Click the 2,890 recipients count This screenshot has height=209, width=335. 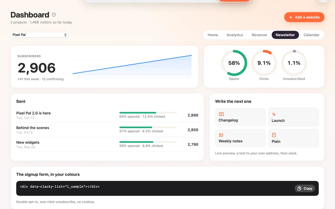click(x=193, y=115)
